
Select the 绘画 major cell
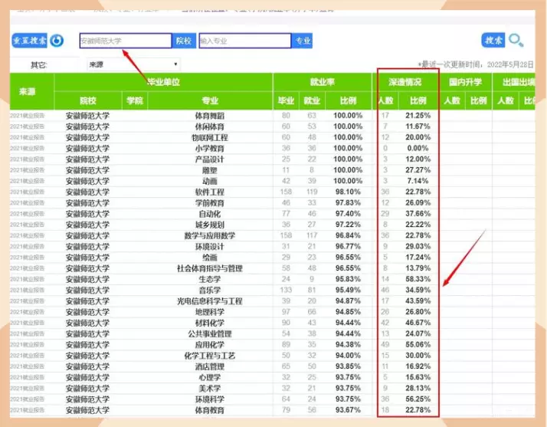tap(210, 258)
